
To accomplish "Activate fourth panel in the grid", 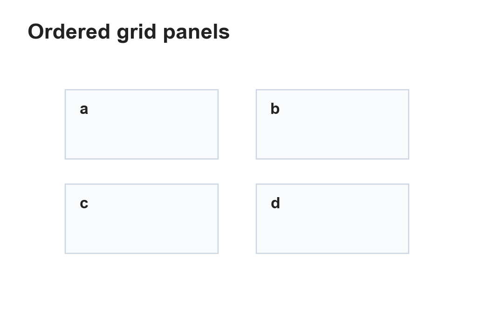I will pos(332,218).
